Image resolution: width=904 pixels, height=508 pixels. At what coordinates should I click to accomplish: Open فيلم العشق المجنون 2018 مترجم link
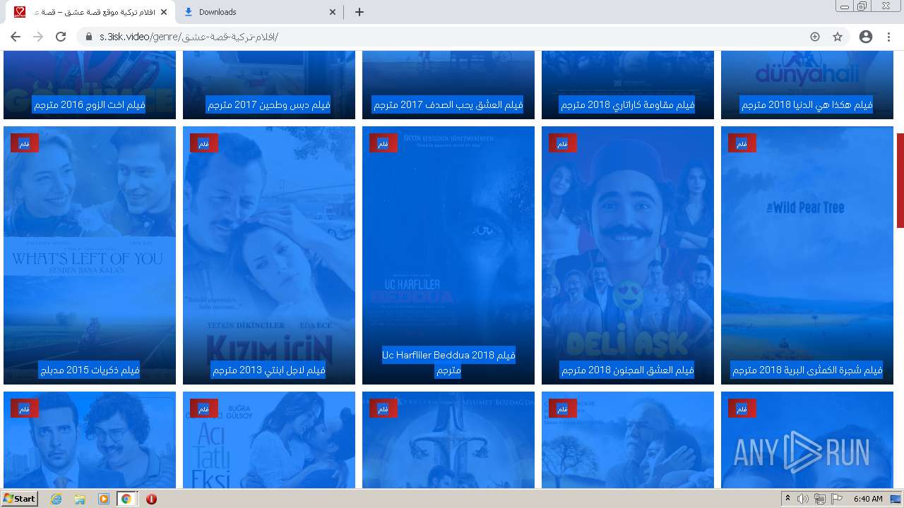pyautogui.click(x=628, y=370)
